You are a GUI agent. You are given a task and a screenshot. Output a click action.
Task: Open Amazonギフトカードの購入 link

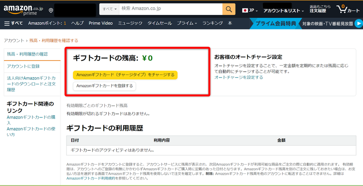click(x=31, y=120)
